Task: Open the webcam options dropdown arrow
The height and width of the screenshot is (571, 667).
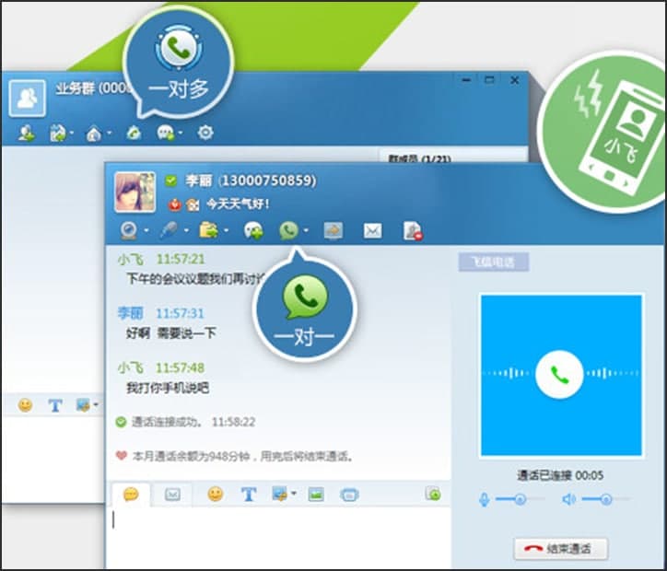Action: (146, 231)
